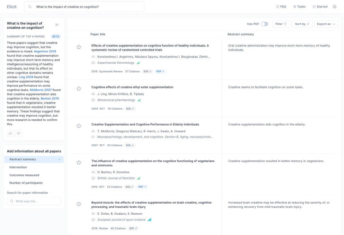Click the BETA badge

56,36
